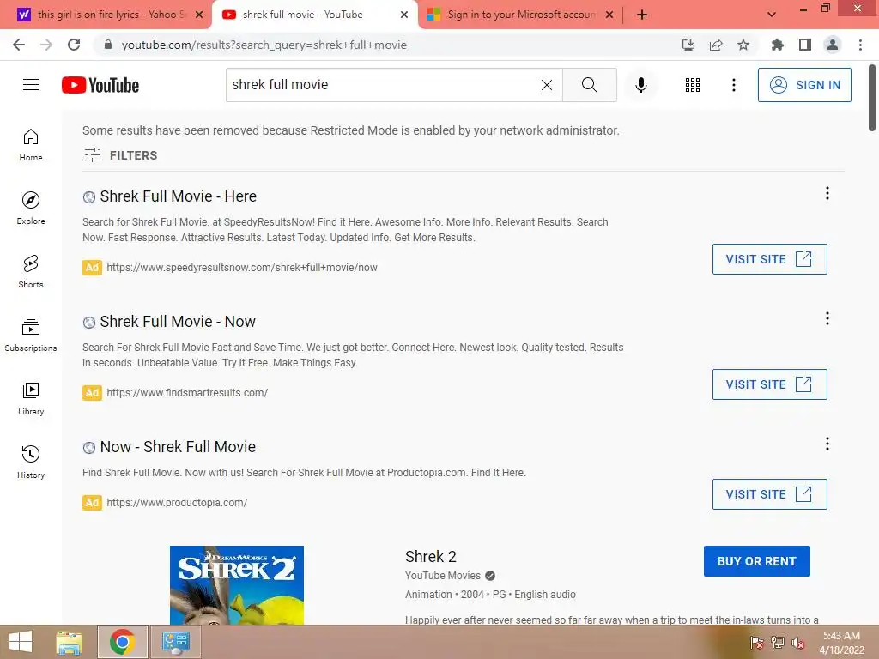Screen dimensions: 879x659
Task: Open YouTube settings three-dot menu
Action: coord(733,85)
